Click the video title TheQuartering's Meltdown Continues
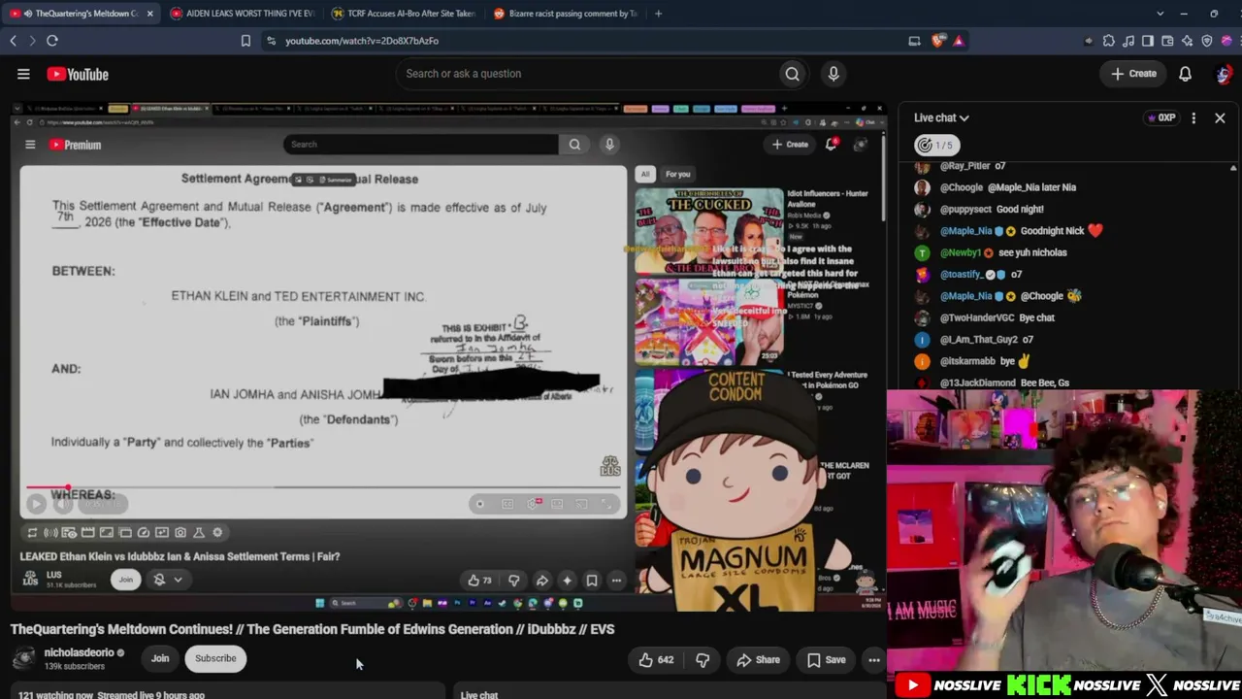 pos(312,629)
